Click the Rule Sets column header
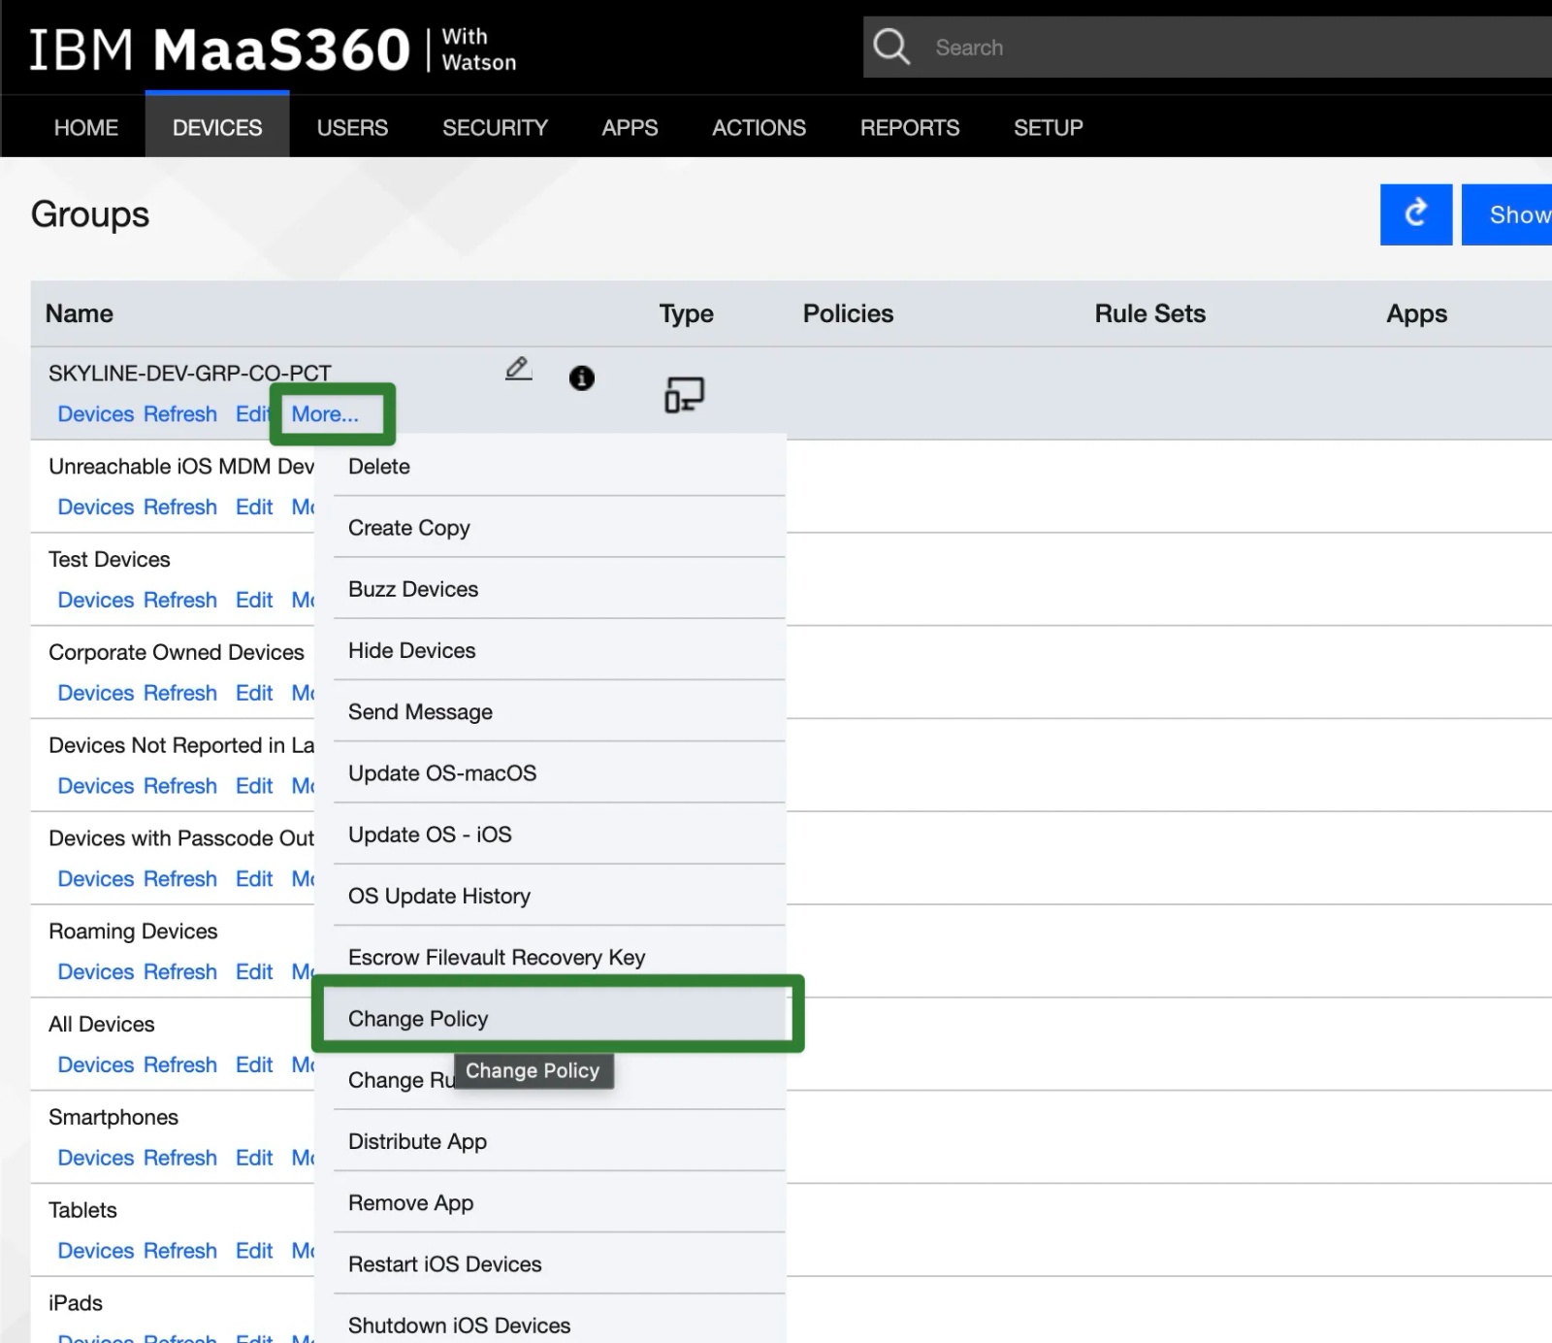This screenshot has width=1552, height=1343. [1149, 313]
